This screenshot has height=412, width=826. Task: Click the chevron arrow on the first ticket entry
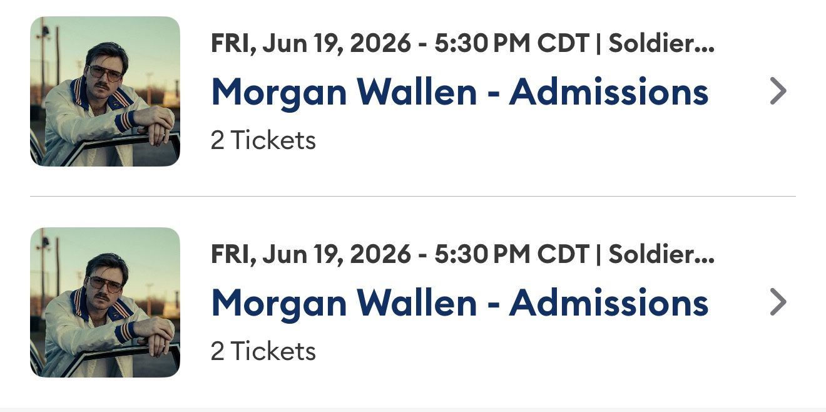pos(779,91)
